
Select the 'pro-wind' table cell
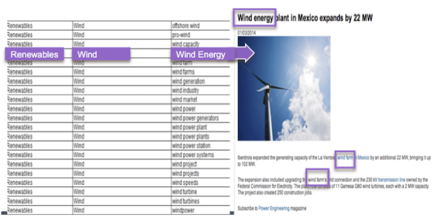(200, 35)
